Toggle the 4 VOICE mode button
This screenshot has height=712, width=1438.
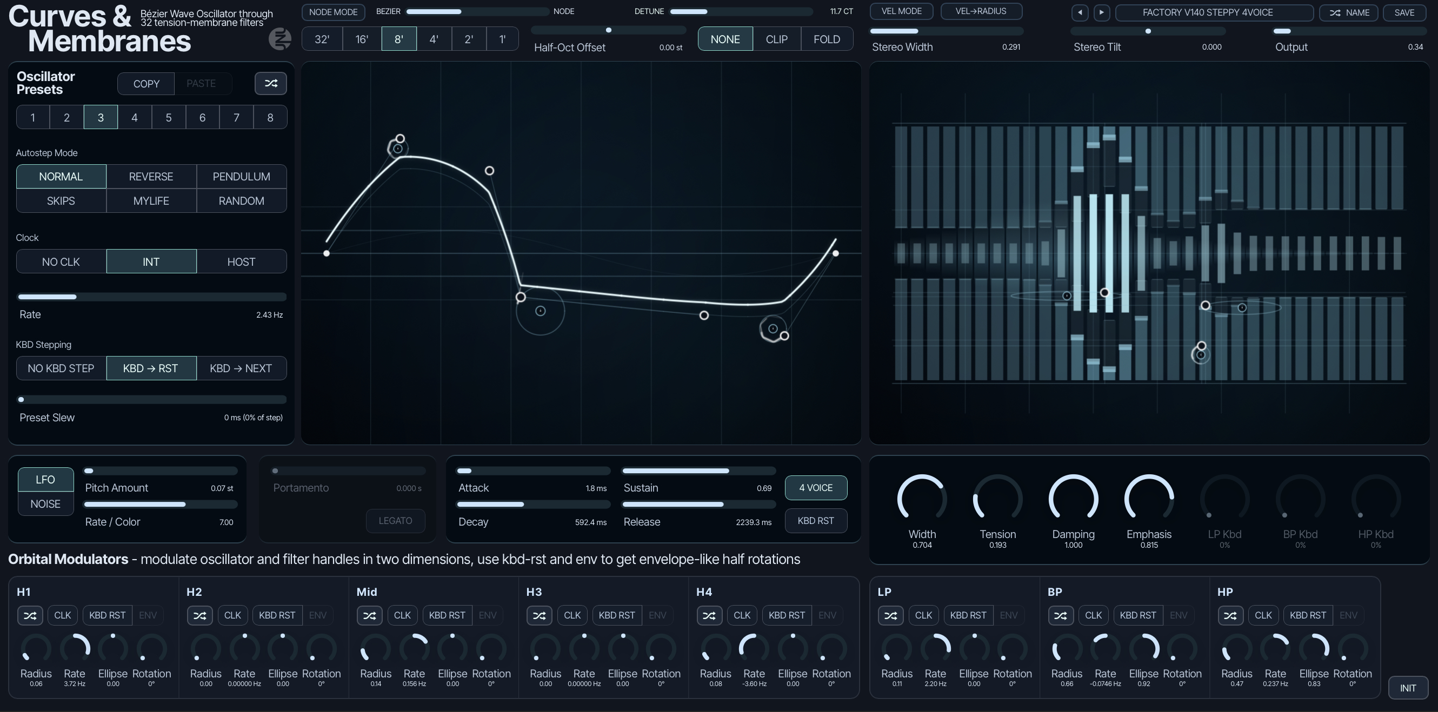(816, 488)
